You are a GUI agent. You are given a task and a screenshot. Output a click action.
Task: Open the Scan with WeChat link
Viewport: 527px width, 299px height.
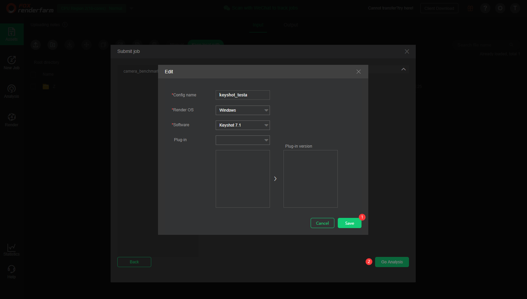(x=261, y=8)
